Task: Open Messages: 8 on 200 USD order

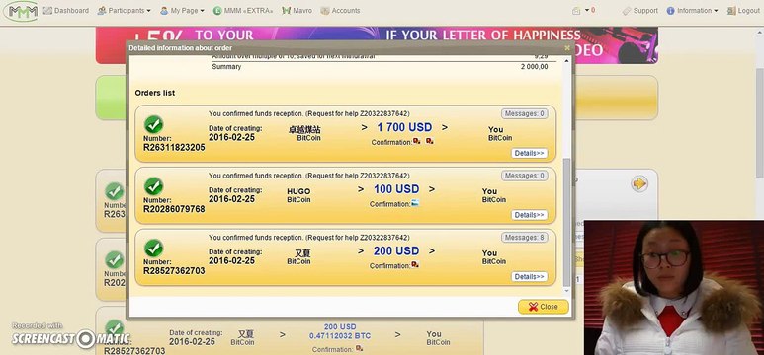Action: [x=524, y=238]
